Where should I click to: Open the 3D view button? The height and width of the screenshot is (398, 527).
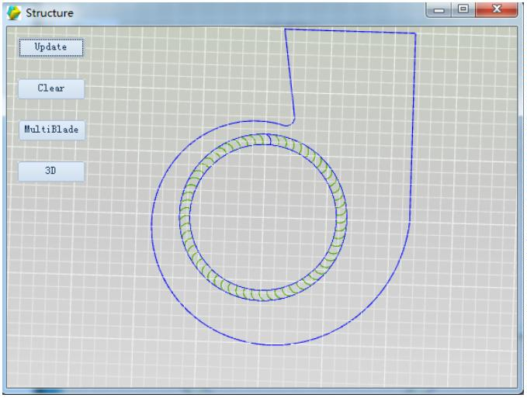point(51,171)
